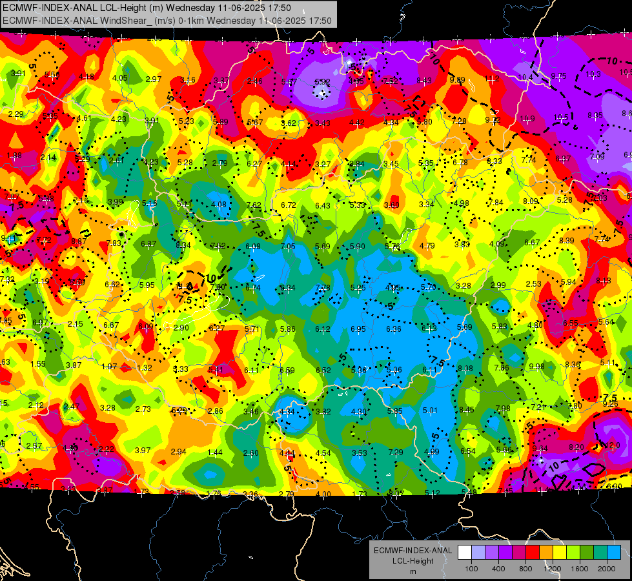Click the wind shear value '3.84'

point(357,164)
